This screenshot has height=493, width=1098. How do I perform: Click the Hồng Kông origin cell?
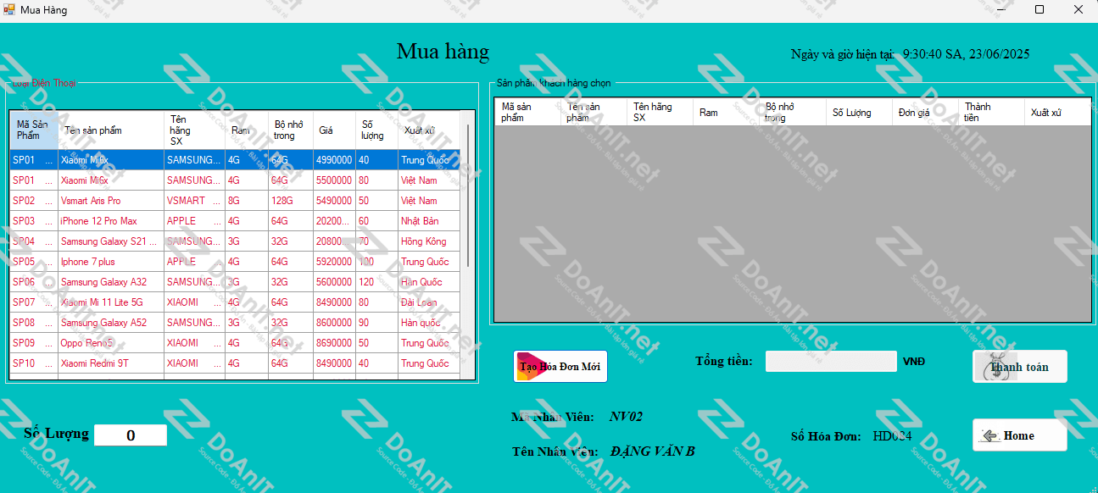(x=429, y=241)
